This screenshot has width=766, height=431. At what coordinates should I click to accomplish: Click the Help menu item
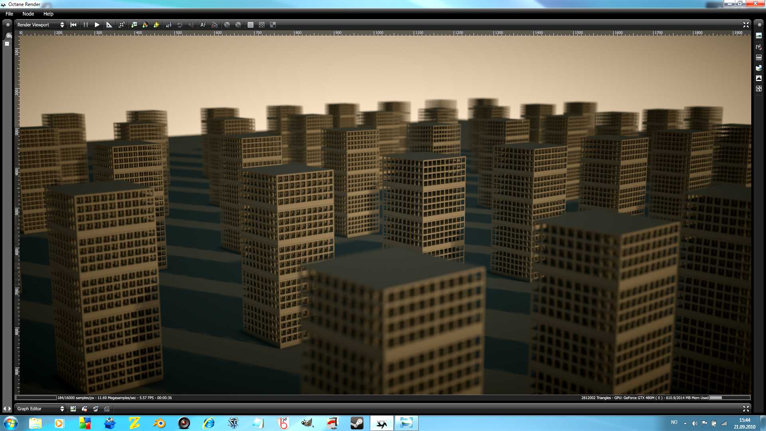click(48, 14)
